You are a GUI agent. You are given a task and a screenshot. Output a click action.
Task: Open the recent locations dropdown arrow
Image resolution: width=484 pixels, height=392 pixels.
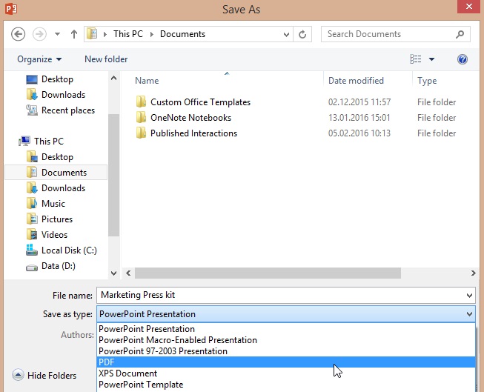(x=57, y=34)
